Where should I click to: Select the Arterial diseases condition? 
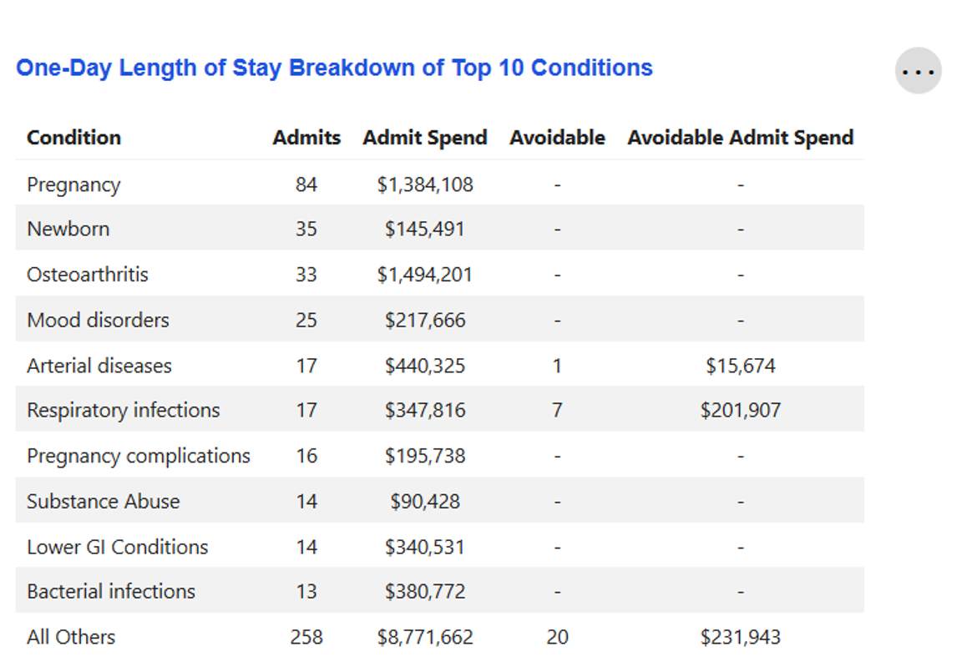(99, 366)
